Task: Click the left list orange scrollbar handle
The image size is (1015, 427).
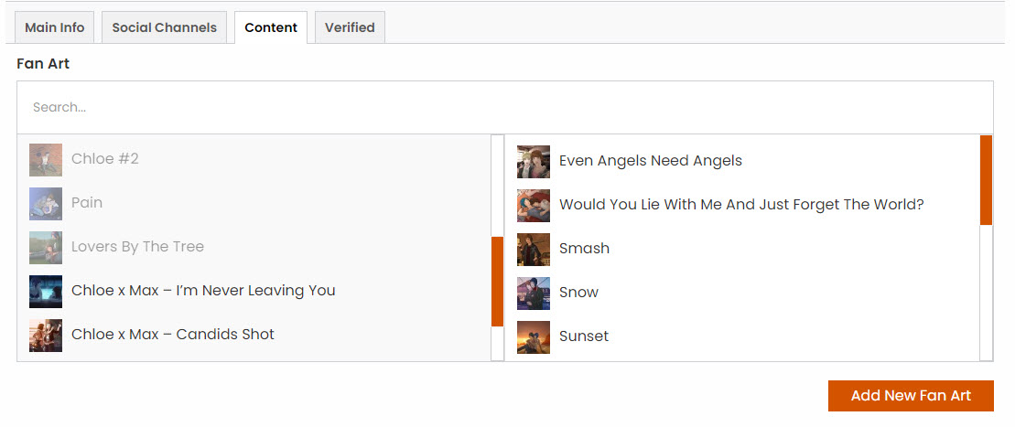Action: point(497,282)
